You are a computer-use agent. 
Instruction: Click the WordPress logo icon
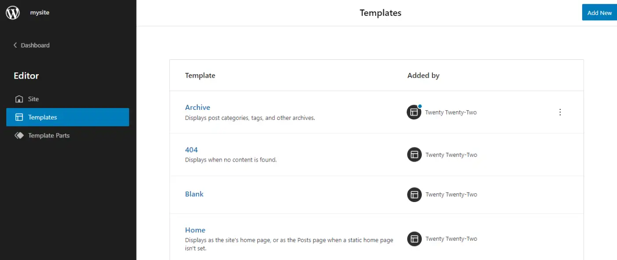(13, 13)
